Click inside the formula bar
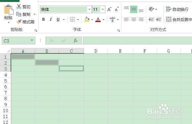The height and width of the screenshot is (124, 192). tap(137, 41)
